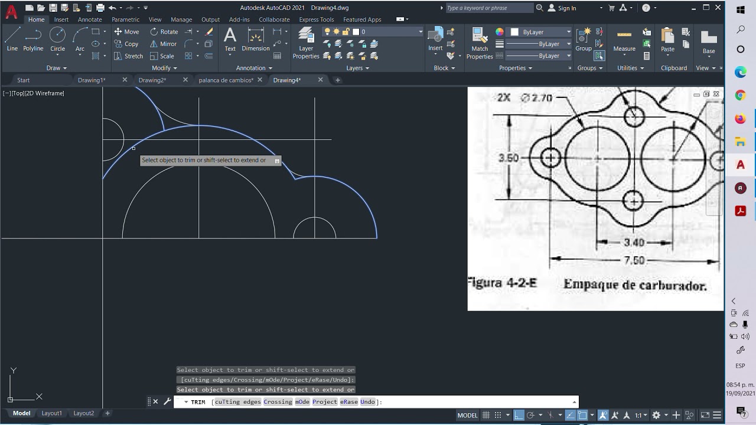Image resolution: width=756 pixels, height=425 pixels.
Task: Click the Text annotation tool
Action: tap(230, 40)
